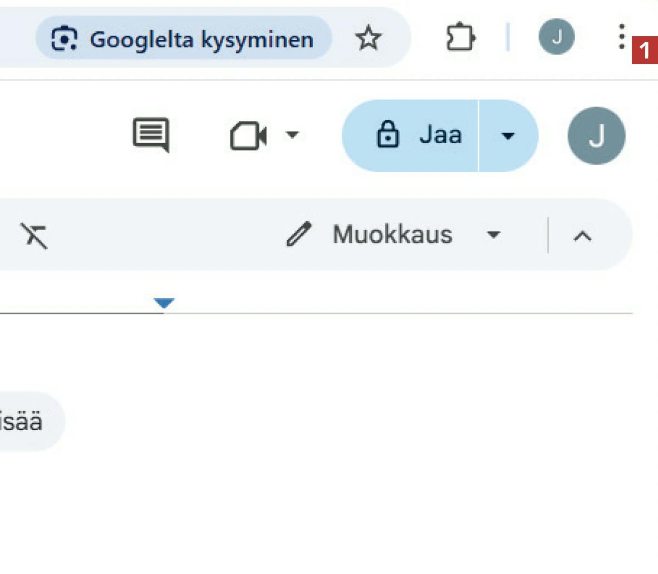Click the Meet video camera icon
Image resolution: width=658 pixels, height=574 pixels.
[x=248, y=136]
